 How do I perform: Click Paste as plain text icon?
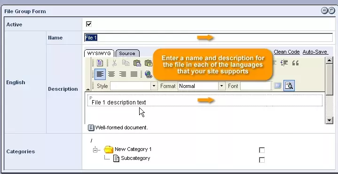tap(148, 63)
